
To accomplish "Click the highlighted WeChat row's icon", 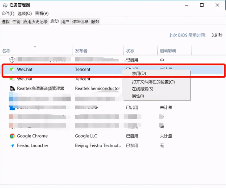I will point(12,69).
